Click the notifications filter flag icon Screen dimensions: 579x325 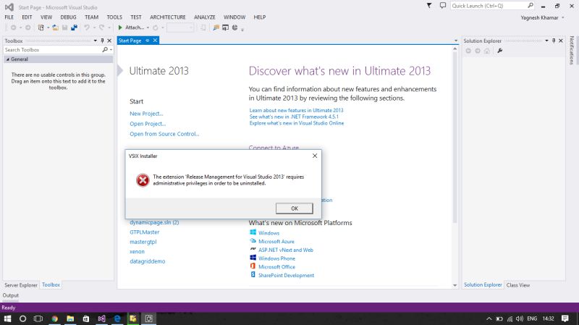pyautogui.click(x=429, y=6)
